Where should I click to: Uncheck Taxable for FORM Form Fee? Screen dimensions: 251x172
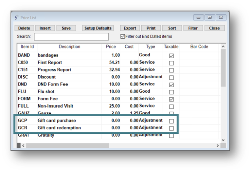click(171, 99)
